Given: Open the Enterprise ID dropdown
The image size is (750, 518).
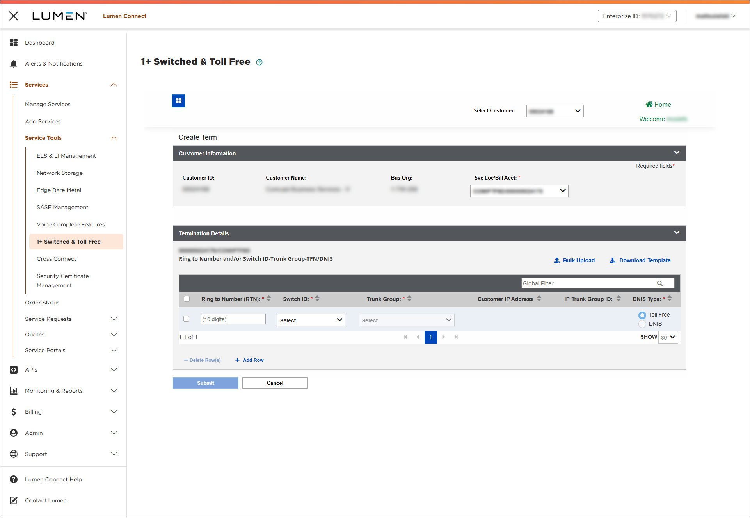Looking at the screenshot, I should (x=637, y=16).
